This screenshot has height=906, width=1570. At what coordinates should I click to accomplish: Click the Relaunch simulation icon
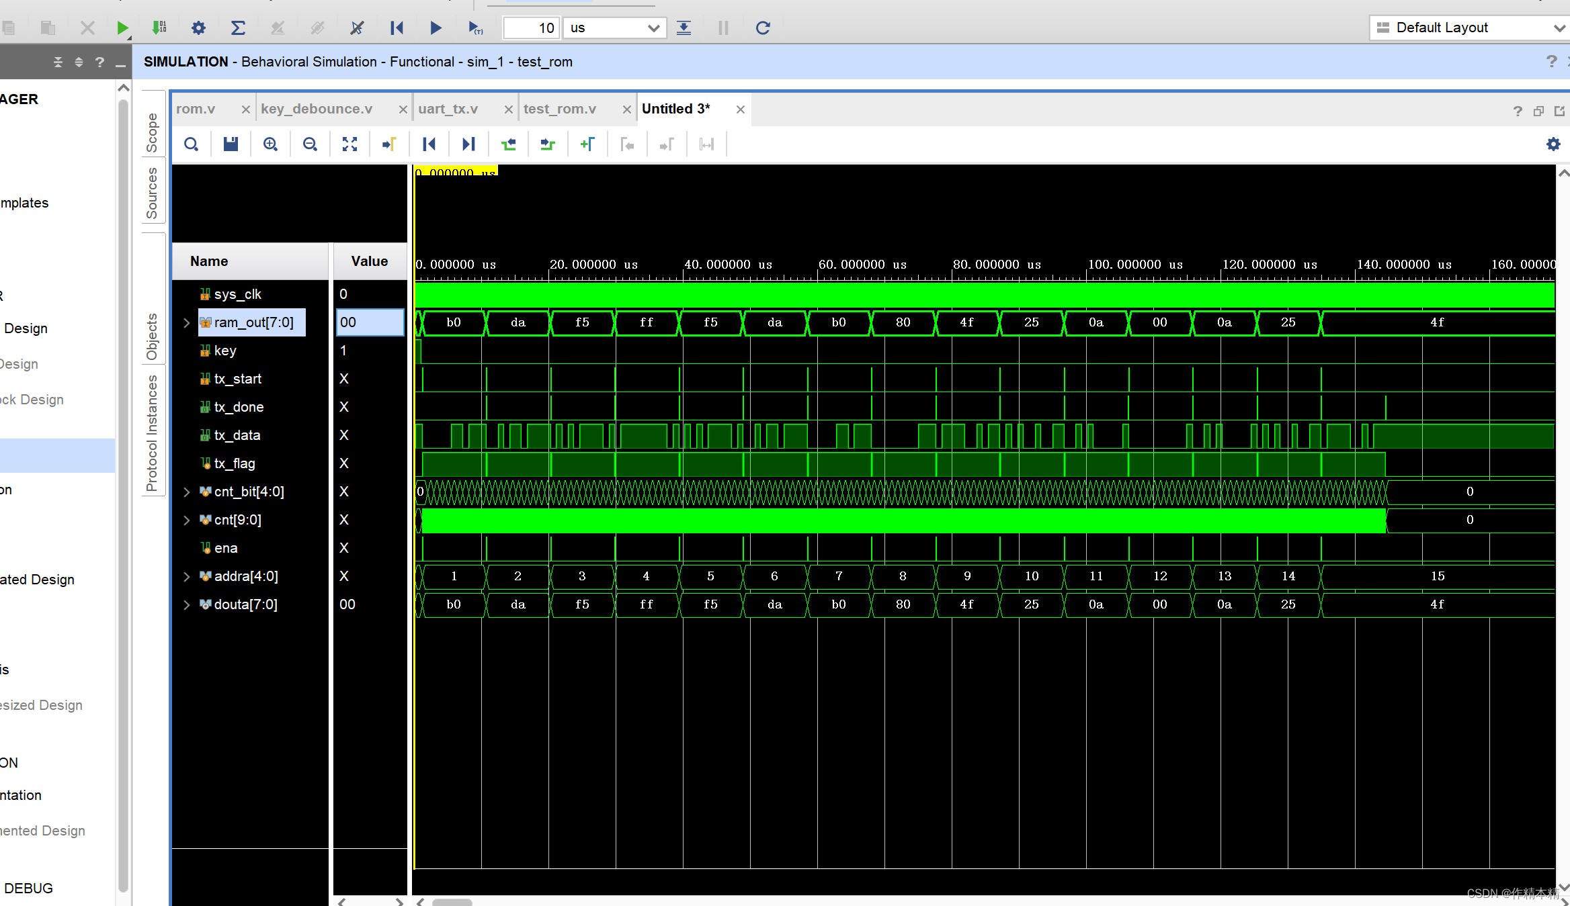(763, 28)
